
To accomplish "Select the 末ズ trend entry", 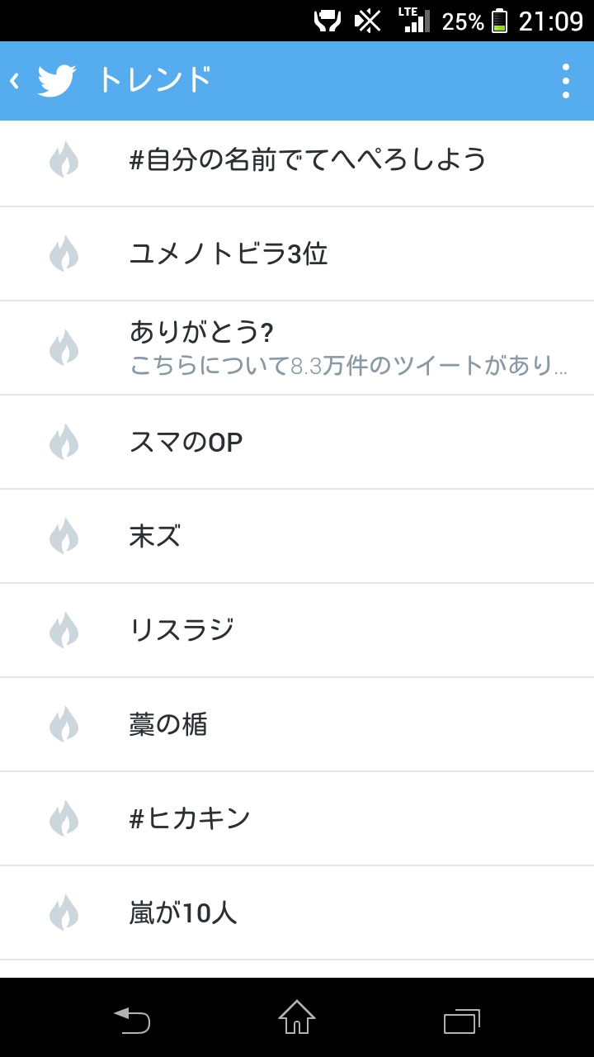I will click(x=297, y=536).
